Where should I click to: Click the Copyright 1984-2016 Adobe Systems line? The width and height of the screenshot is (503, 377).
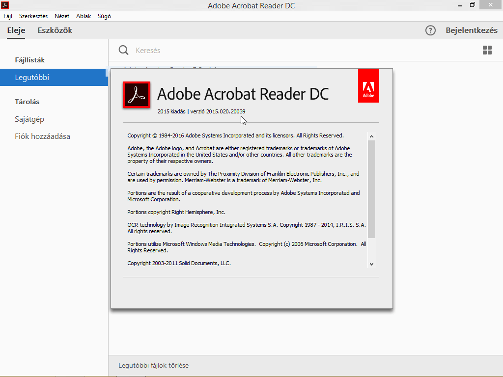tap(235, 135)
